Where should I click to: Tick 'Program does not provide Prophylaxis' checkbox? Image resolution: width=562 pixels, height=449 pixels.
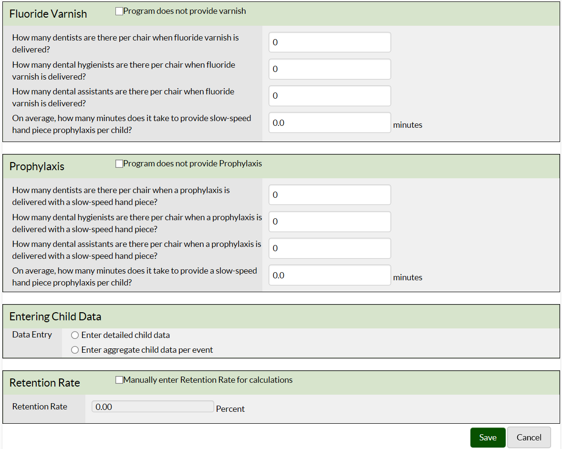point(119,164)
